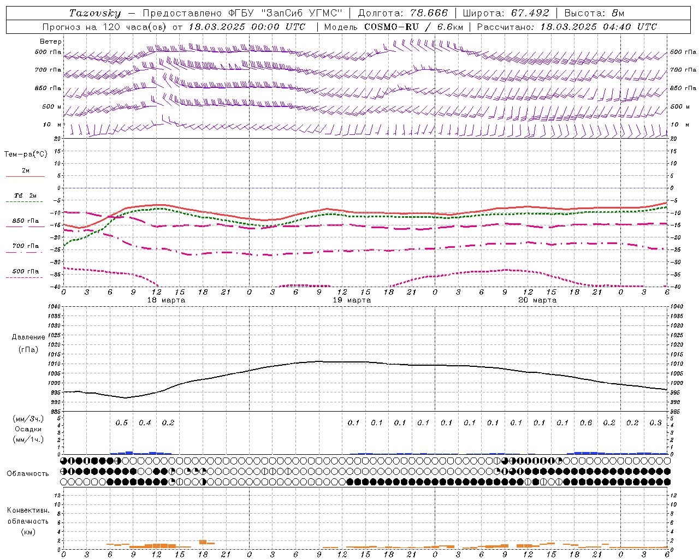Click the 10 м wind level label on left
This screenshot has width=699, height=559.
[52, 125]
